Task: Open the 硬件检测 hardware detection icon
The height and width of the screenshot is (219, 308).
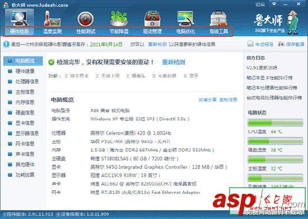Action: pyautogui.click(x=19, y=18)
